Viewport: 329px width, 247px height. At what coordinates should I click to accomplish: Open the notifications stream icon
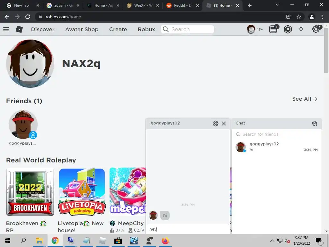point(273,29)
